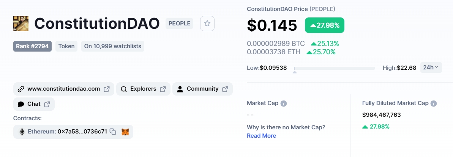
Task: Click the Rank #2794 badge
Action: tap(32, 46)
